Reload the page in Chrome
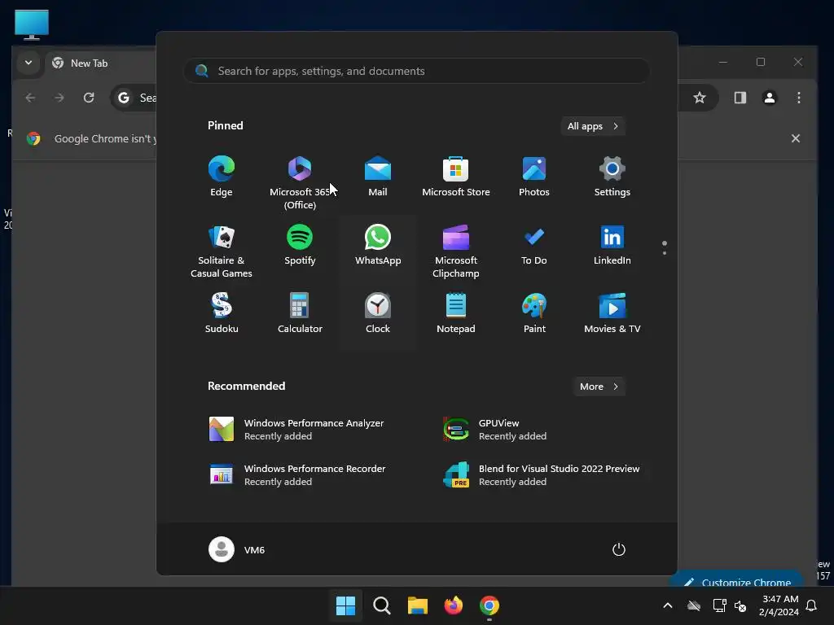834x625 pixels. tap(89, 98)
